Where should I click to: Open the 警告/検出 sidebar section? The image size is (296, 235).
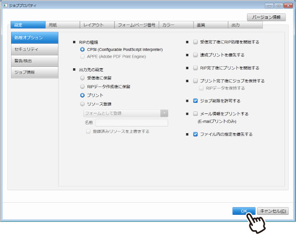(x=35, y=61)
